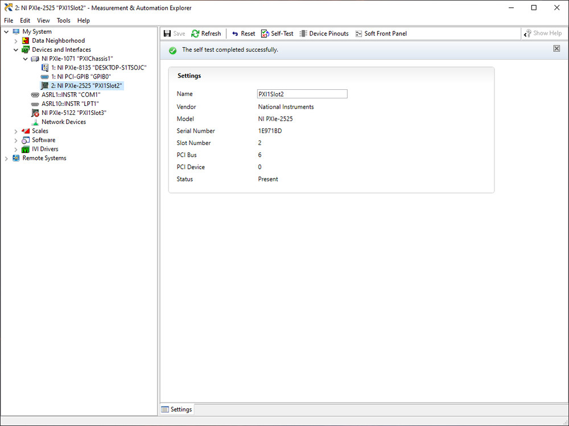Click the PXIe-1071 chassis icon

tap(35, 59)
